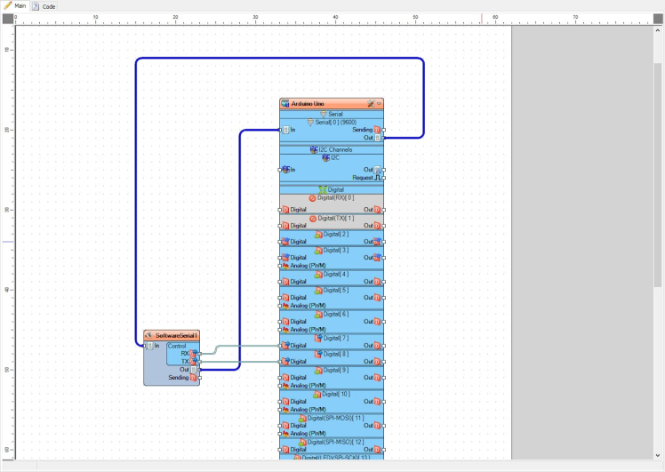Switch to the Code tab
Viewport: 665px width, 472px height.
point(44,6)
